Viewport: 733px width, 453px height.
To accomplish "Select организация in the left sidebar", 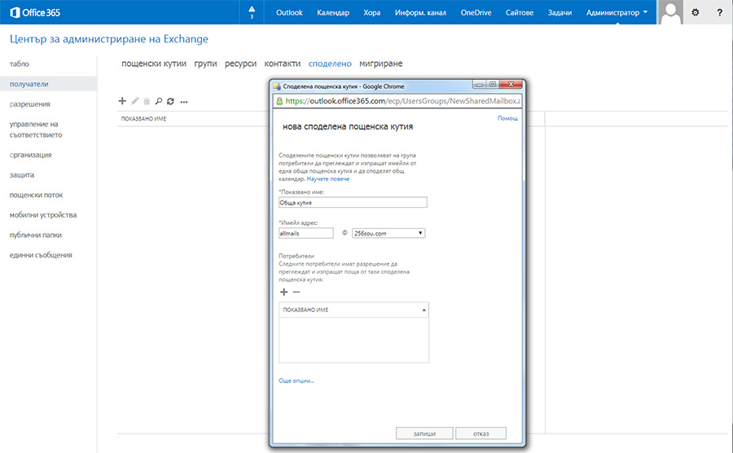I will pos(30,155).
